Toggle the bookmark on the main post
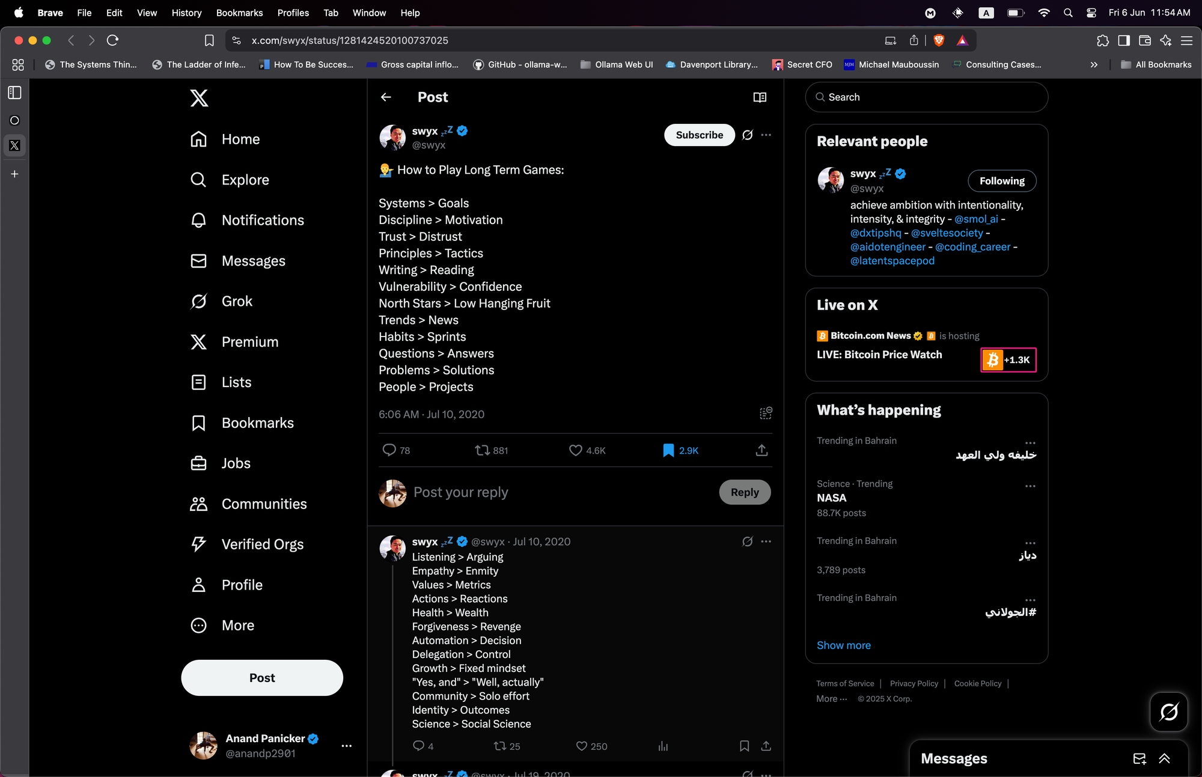The width and height of the screenshot is (1202, 777). [668, 450]
